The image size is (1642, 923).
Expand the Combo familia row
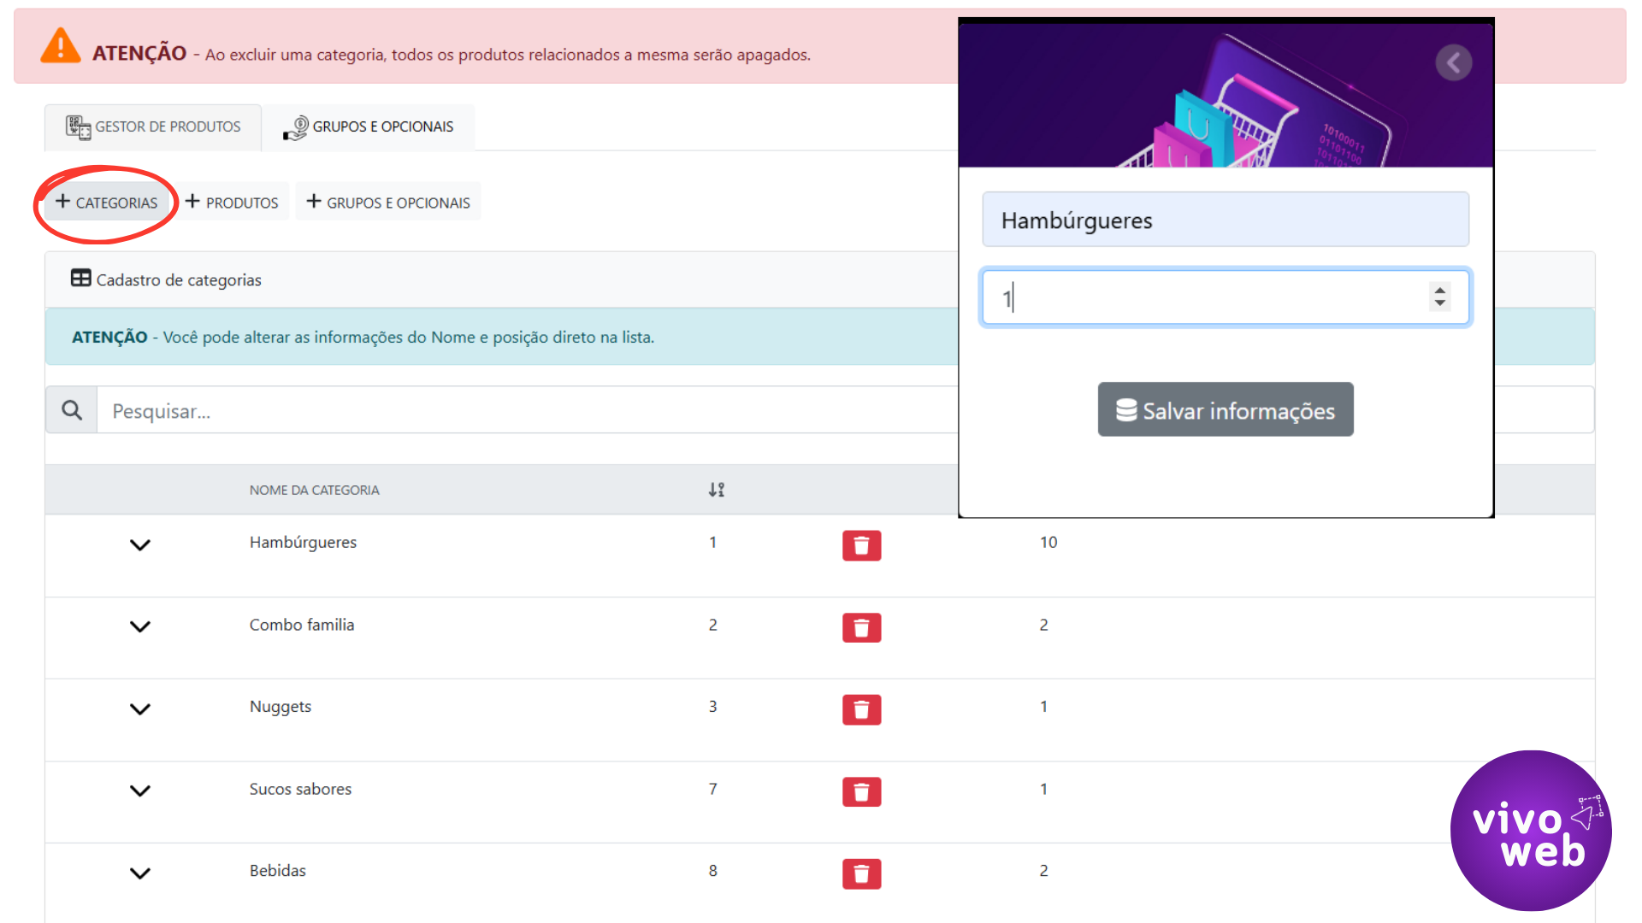tap(140, 626)
